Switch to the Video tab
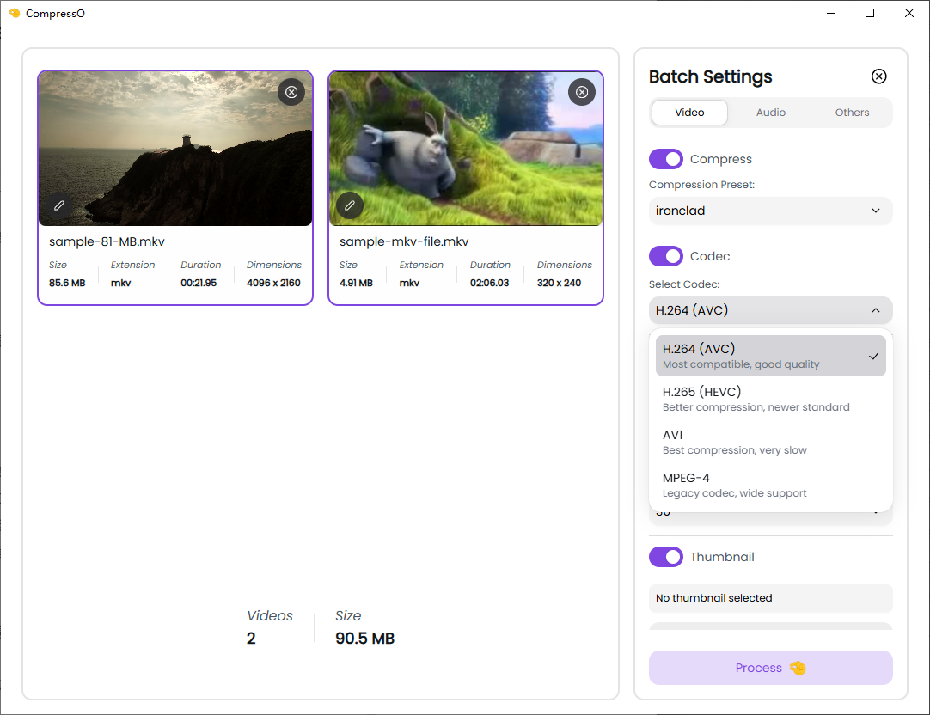The width and height of the screenshot is (930, 715). click(689, 113)
